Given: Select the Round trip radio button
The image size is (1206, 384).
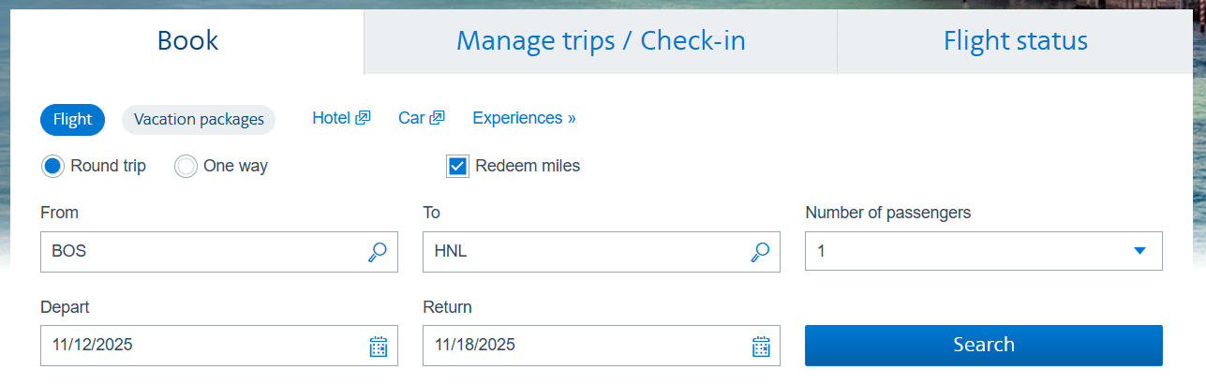Looking at the screenshot, I should (x=52, y=167).
